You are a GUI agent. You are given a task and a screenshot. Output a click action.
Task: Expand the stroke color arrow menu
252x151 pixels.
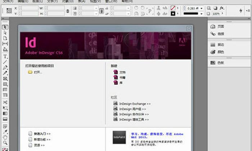177,14
